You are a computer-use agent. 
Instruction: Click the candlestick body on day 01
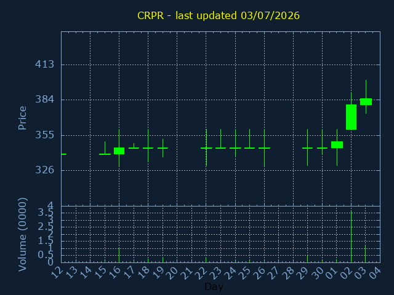(337, 145)
